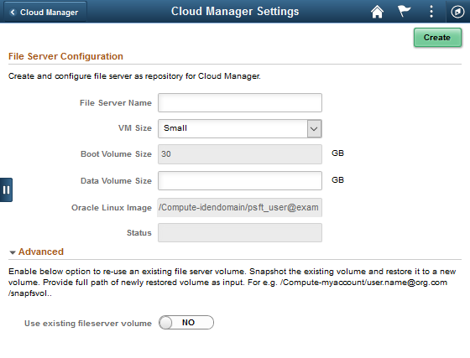470x358 pixels.
Task: Click the File Server Name field
Action: point(240,102)
